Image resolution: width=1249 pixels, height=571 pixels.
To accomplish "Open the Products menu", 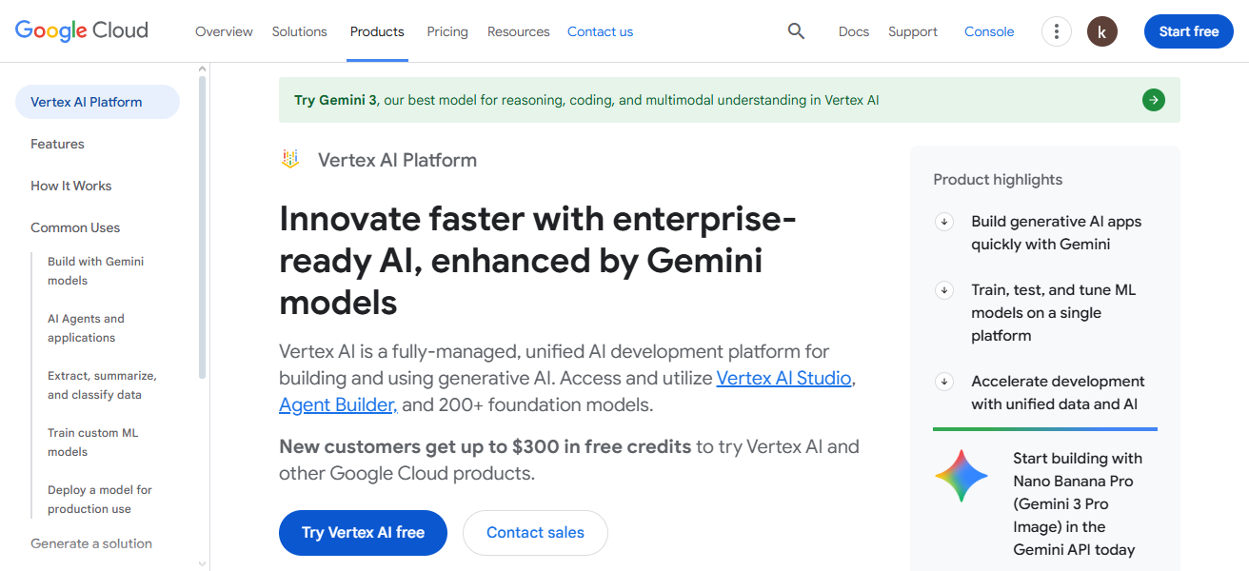I will click(377, 30).
